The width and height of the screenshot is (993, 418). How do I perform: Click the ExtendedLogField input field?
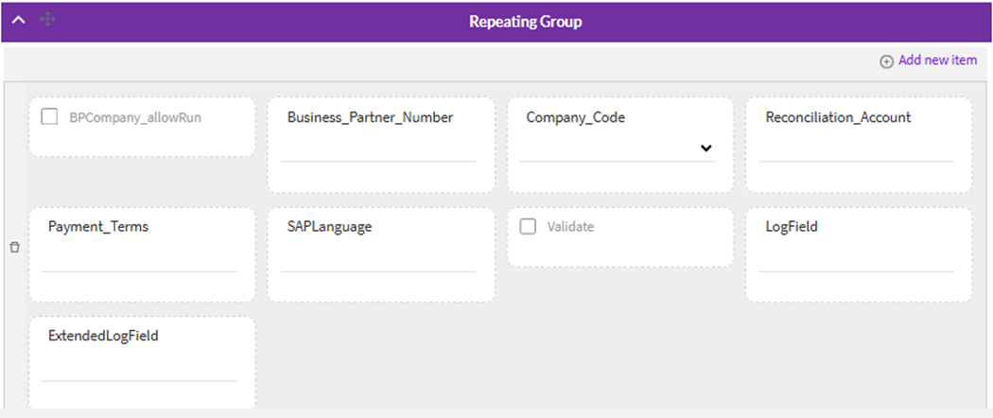[x=139, y=369]
